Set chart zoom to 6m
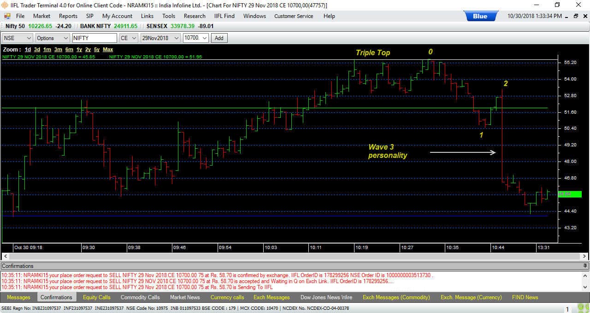590x313 pixels. click(x=69, y=49)
